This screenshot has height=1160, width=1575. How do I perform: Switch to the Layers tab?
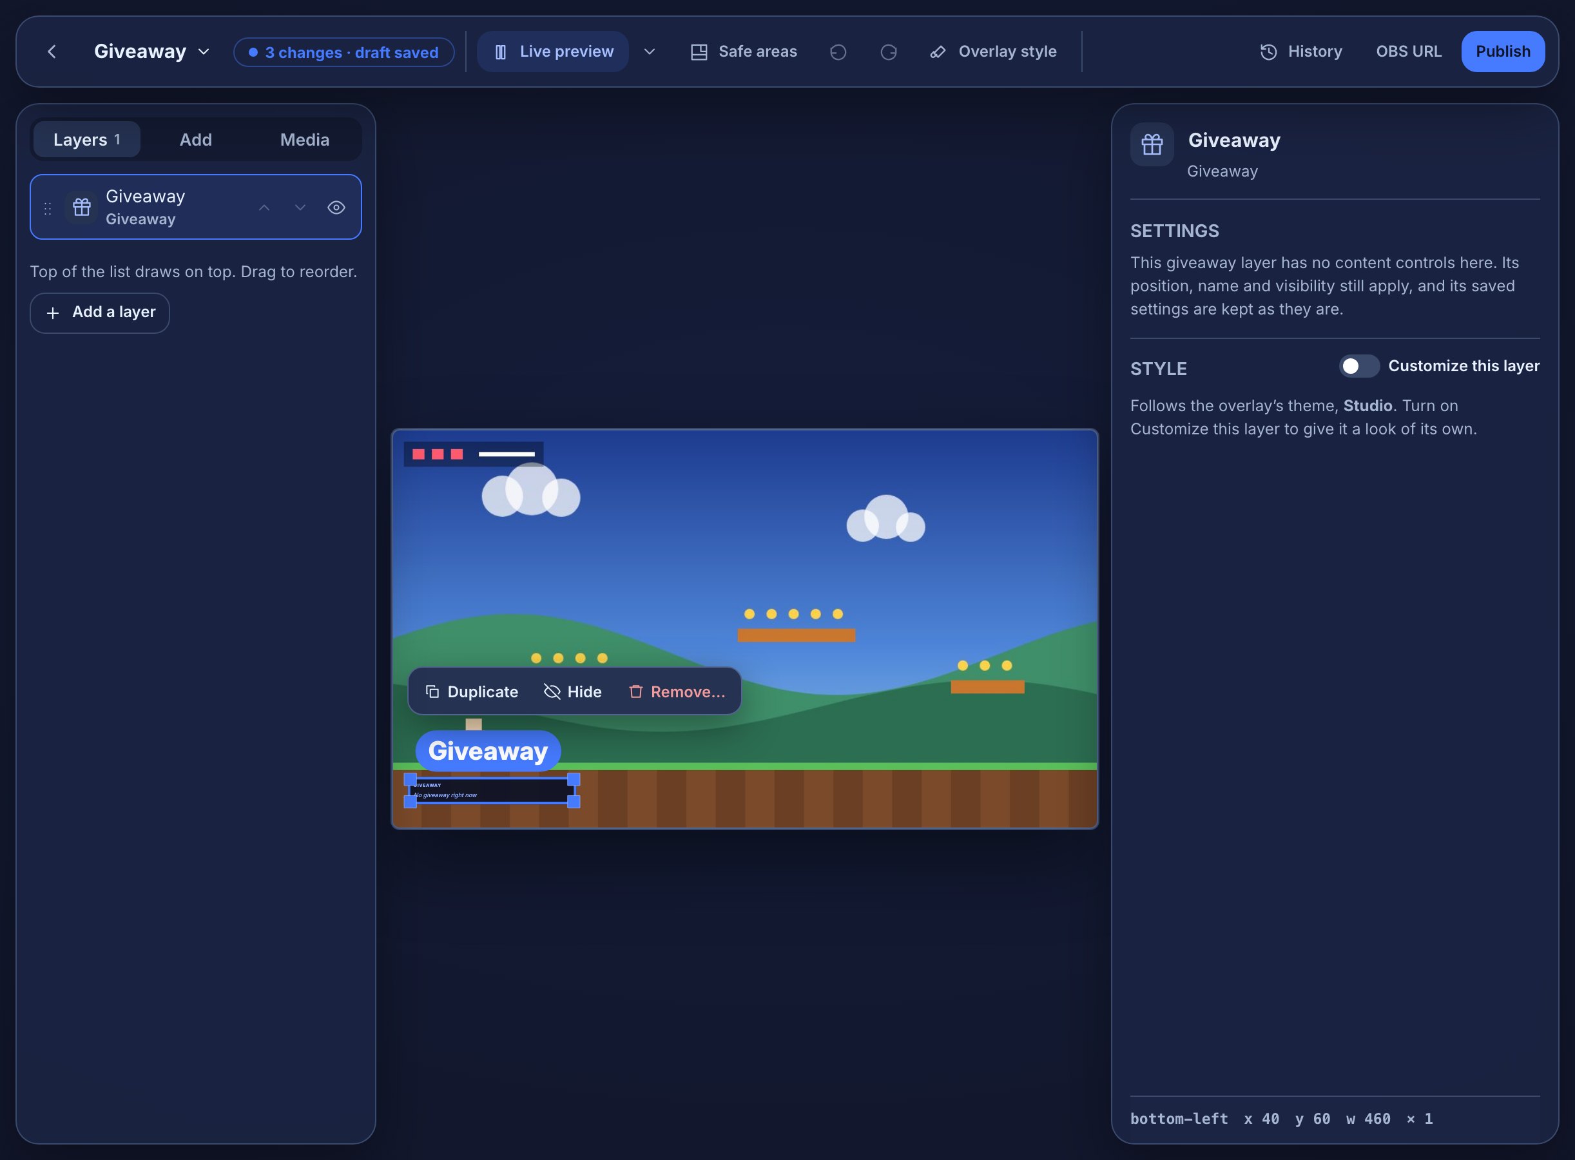coord(86,140)
